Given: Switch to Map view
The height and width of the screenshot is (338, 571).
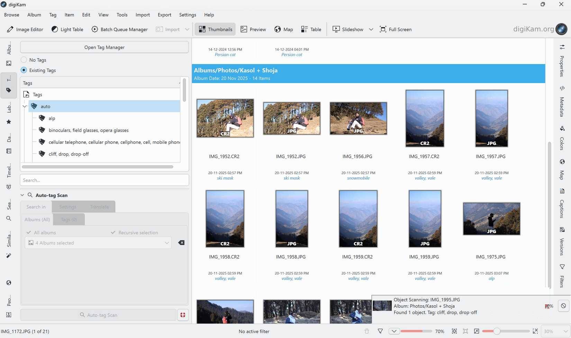Looking at the screenshot, I should 283,29.
